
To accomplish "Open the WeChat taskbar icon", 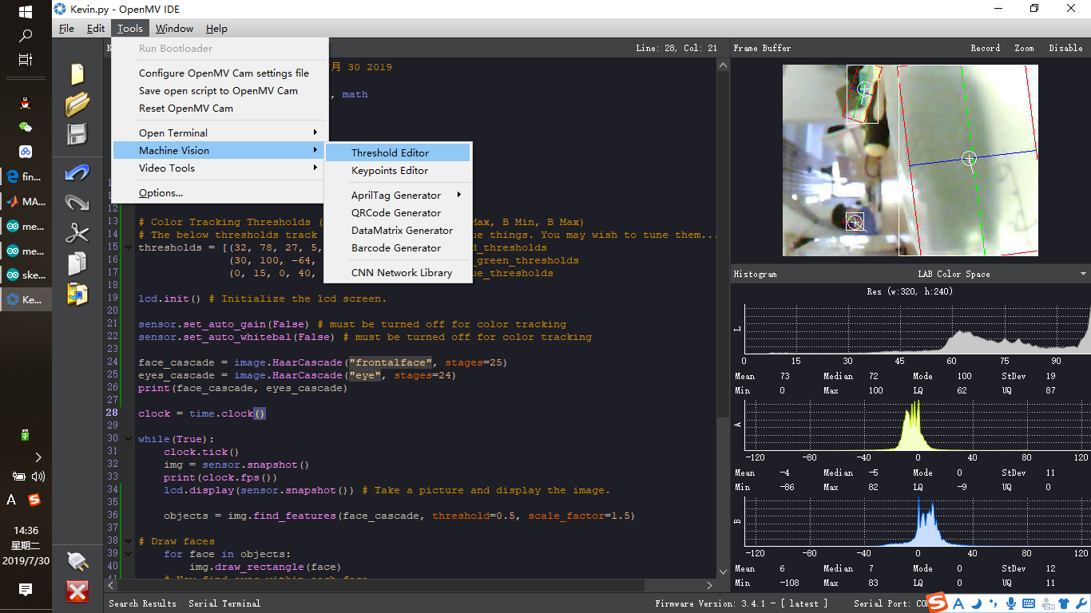I will (26, 127).
